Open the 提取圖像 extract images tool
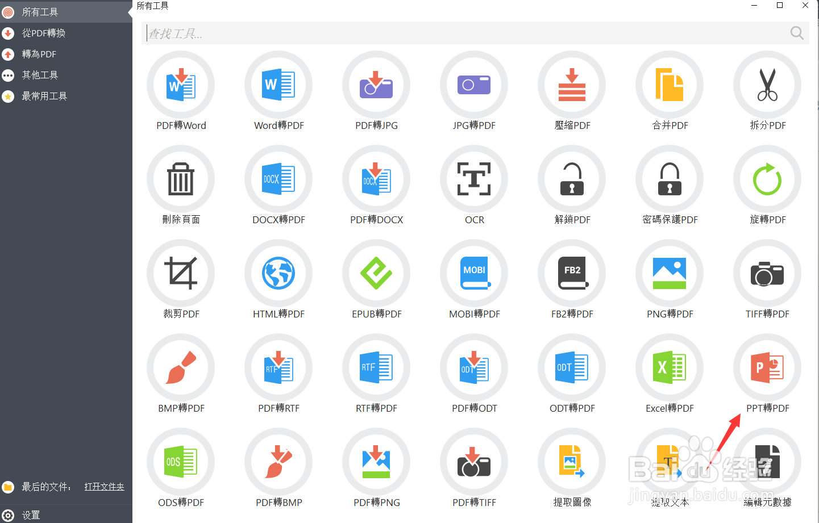Viewport: 819px width, 523px height. pos(572,462)
